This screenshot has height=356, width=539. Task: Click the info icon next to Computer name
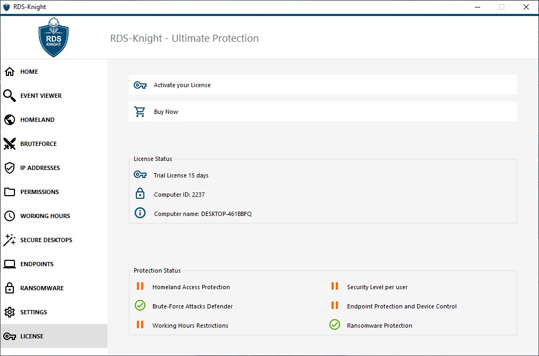[140, 213]
